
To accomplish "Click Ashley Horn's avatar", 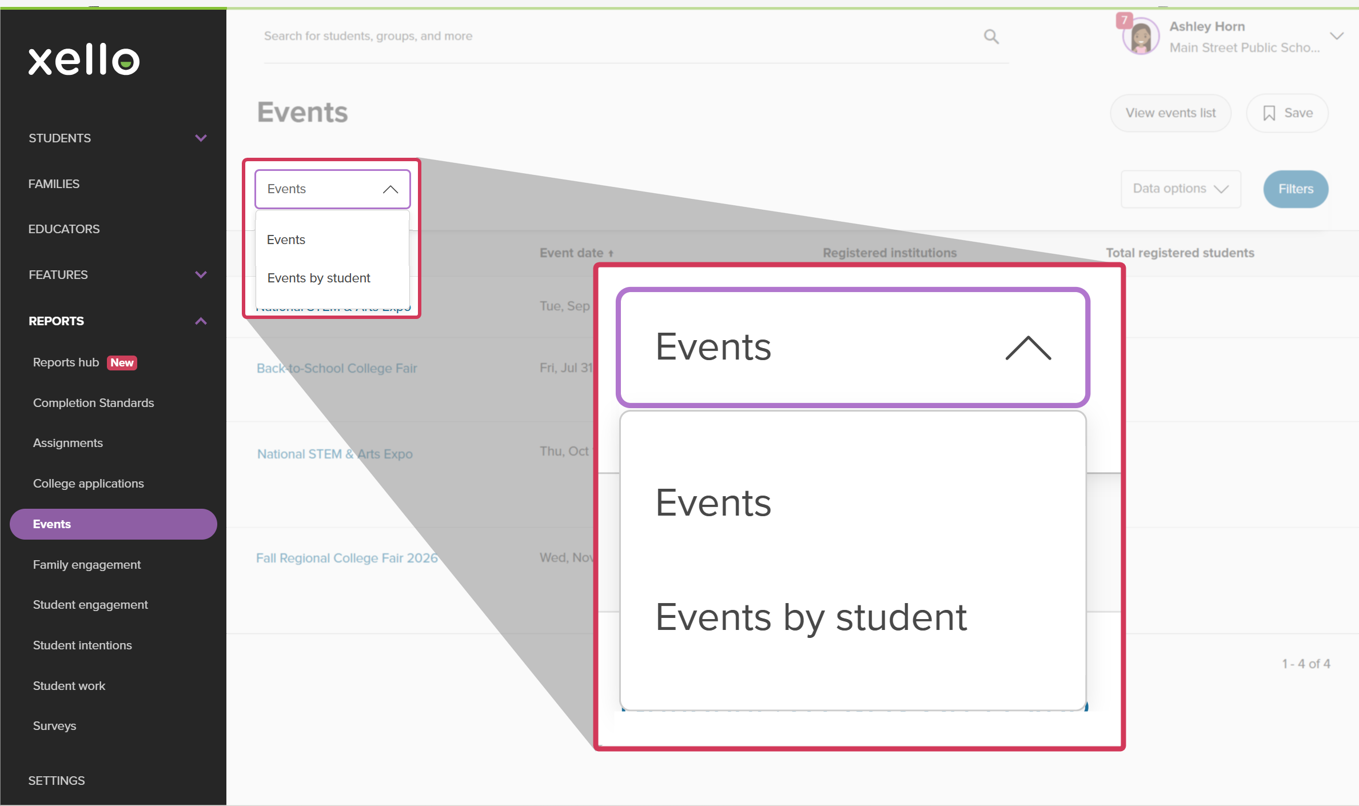I will point(1141,37).
